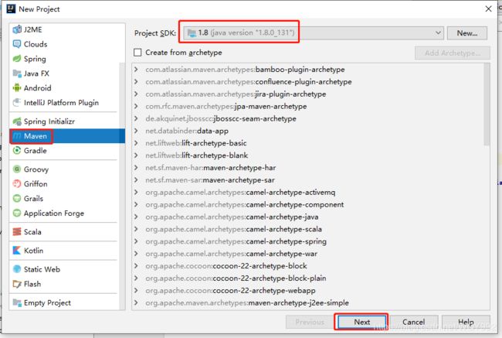Close the New Project dialog

click(488, 9)
